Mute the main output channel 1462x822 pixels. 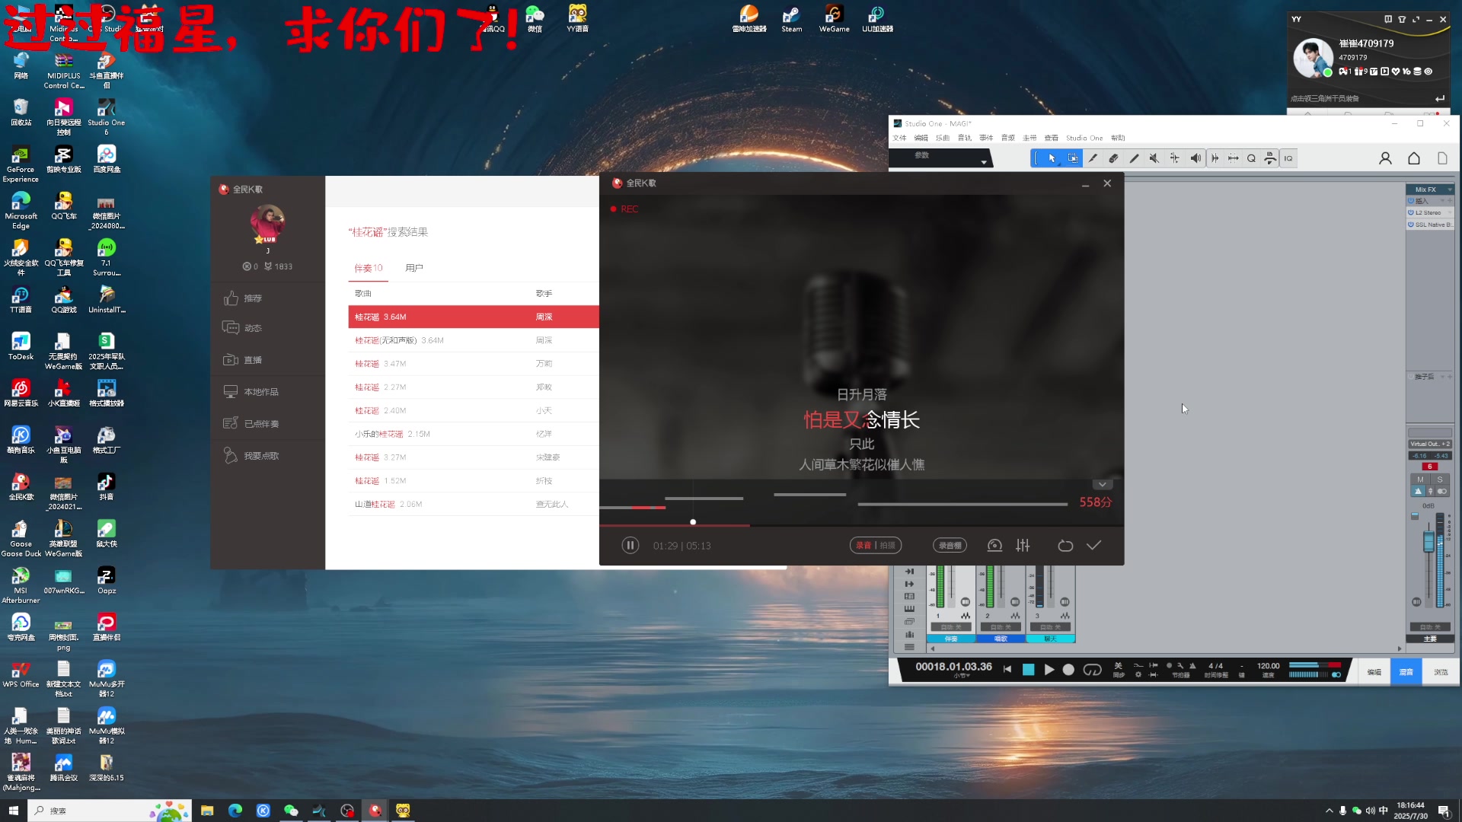click(x=1420, y=479)
